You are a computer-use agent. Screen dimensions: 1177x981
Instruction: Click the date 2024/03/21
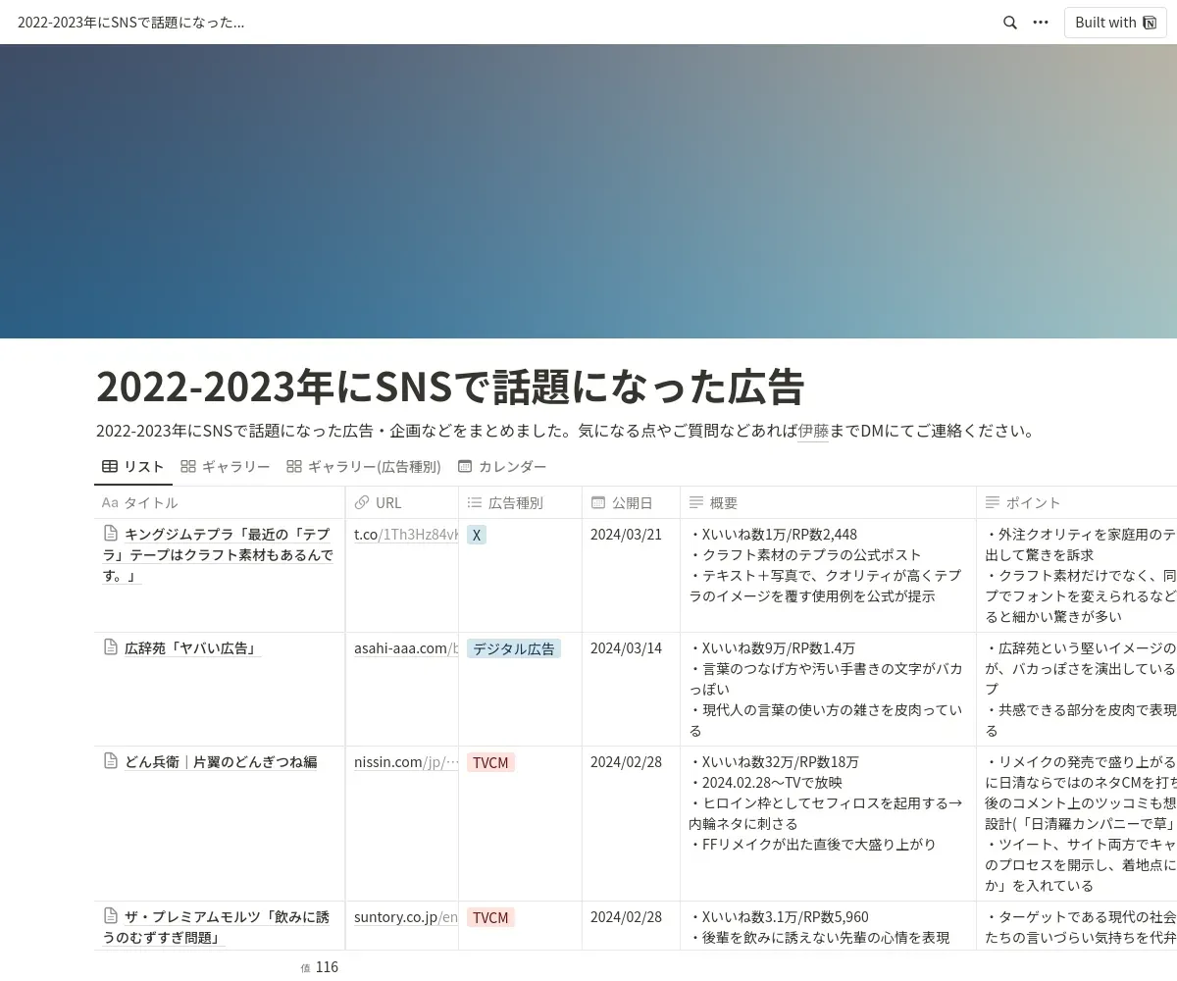click(x=626, y=535)
